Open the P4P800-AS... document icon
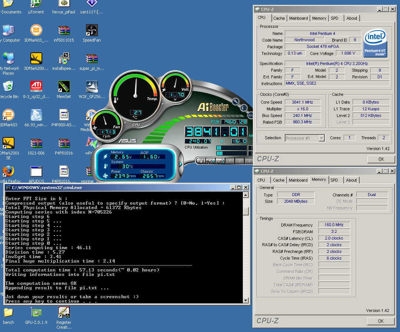 [x=64, y=118]
